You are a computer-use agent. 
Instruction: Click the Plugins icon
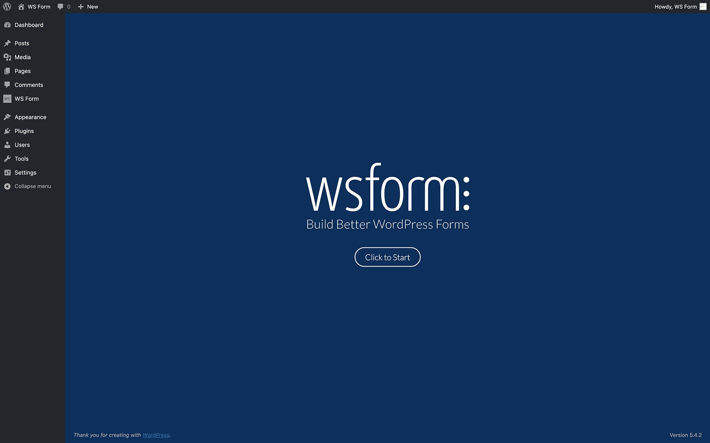click(8, 131)
